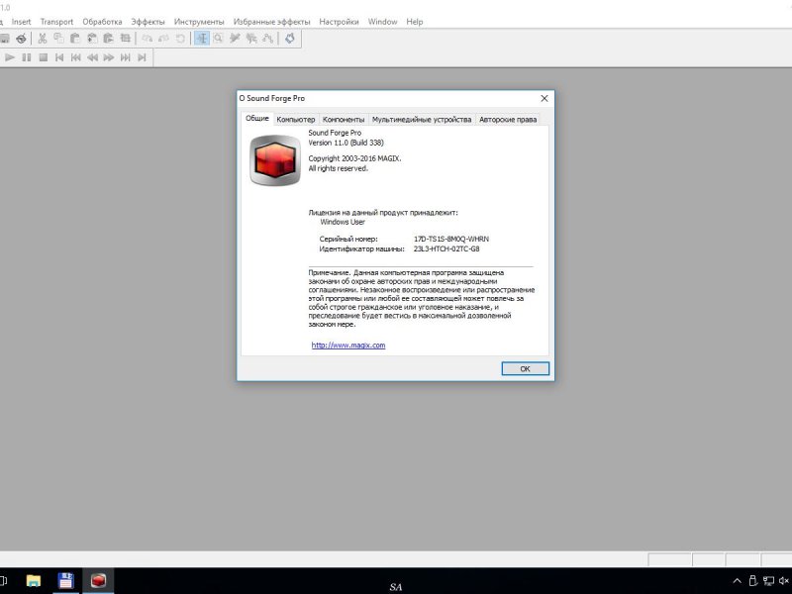Click the Trim/Crop toolbar icon
This screenshot has height=594, width=792.
tap(126, 39)
